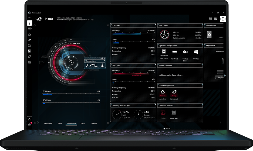Image resolution: width=253 pixels, height=151 pixels.
Task: Click the Memory and Storage panel header
Action: tap(133, 105)
